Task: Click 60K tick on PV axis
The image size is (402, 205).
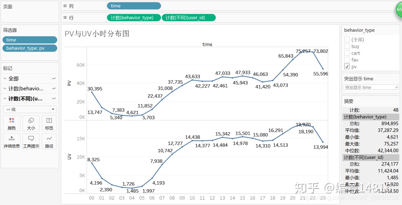Action: pyautogui.click(x=80, y=65)
